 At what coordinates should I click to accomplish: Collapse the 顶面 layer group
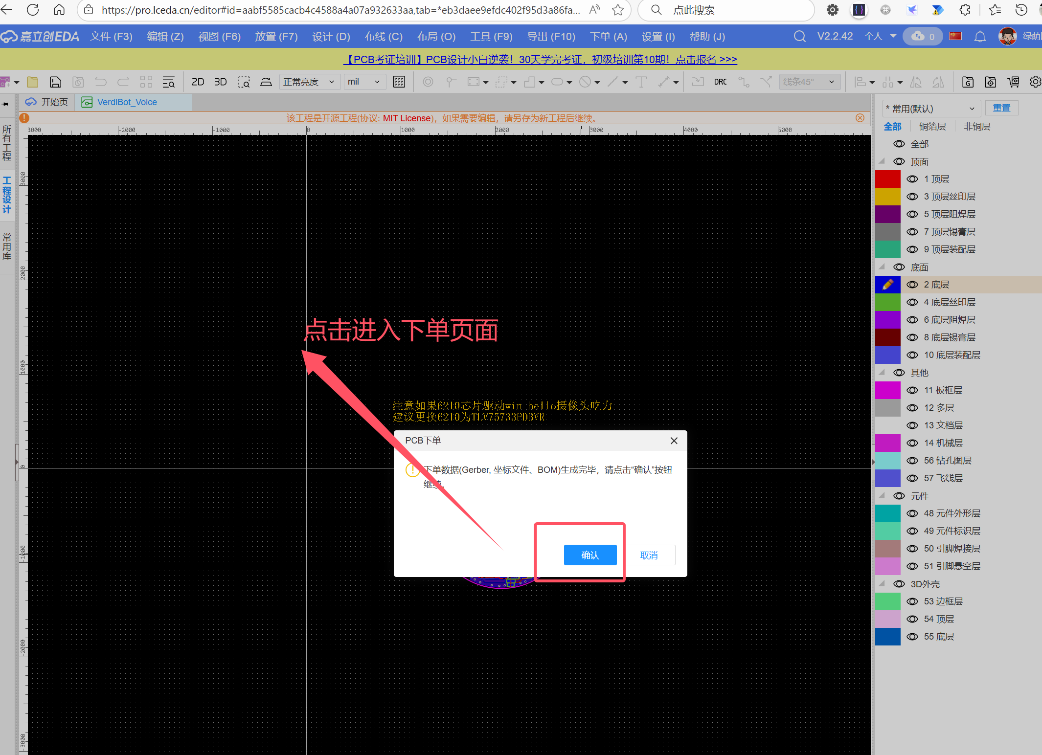(882, 161)
